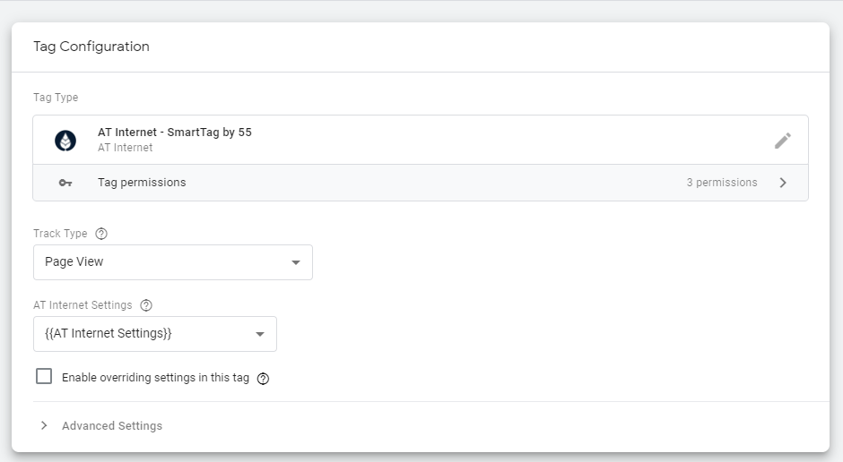Click the Advanced Settings label

click(112, 426)
